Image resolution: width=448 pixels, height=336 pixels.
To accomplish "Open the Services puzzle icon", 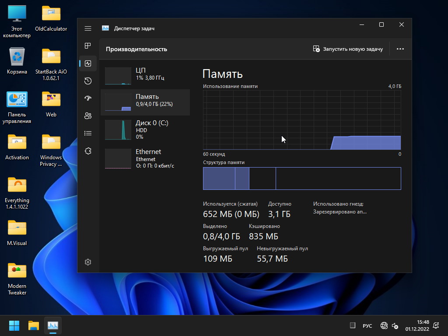I will pos(88,151).
